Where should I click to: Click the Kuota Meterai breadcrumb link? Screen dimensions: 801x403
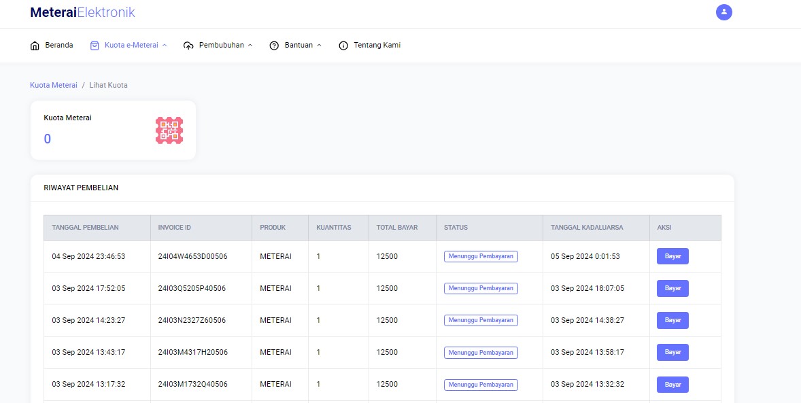(x=54, y=86)
